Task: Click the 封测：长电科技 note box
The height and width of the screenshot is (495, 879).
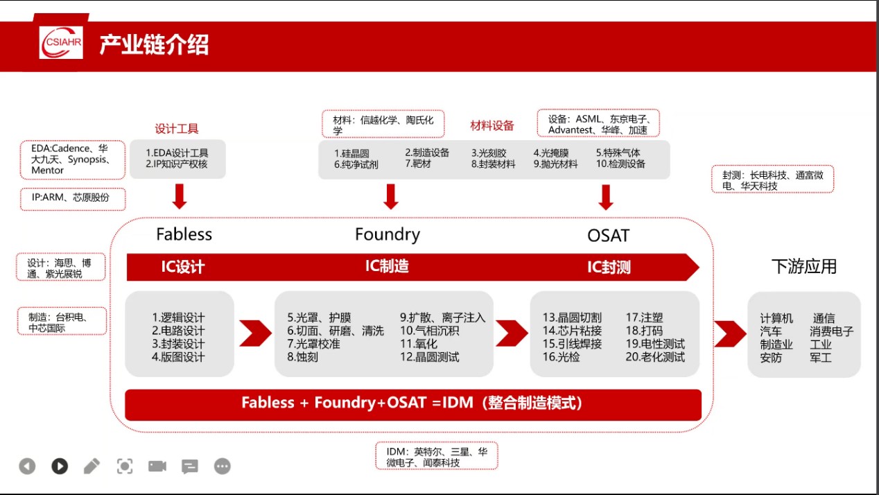Action: (x=773, y=180)
